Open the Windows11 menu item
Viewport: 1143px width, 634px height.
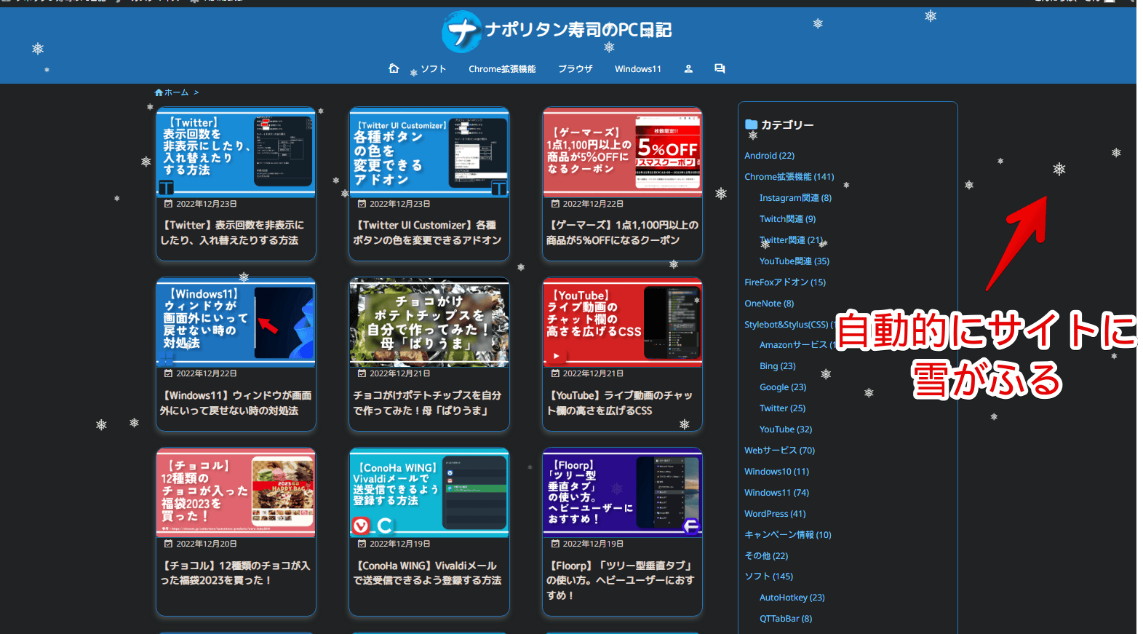tap(638, 69)
